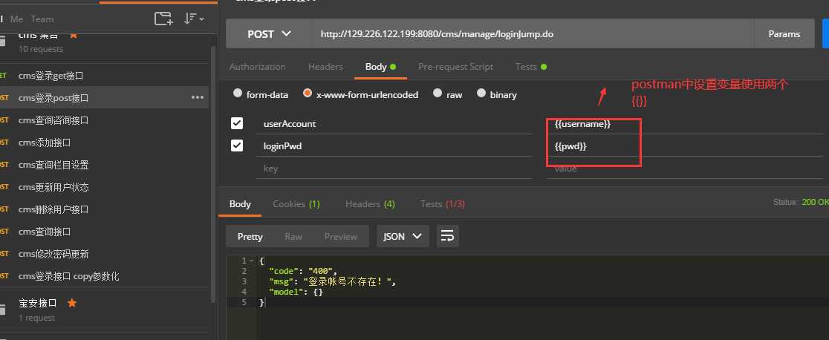Select the form-data radio button

[238, 93]
